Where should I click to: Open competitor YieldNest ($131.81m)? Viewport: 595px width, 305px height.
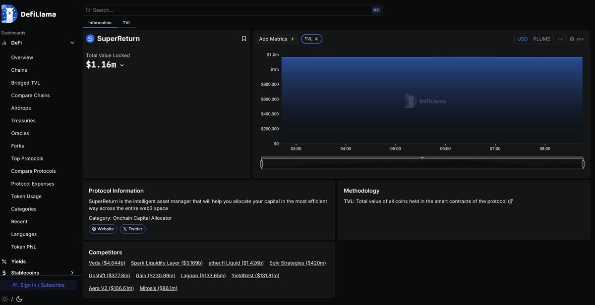tap(255, 276)
